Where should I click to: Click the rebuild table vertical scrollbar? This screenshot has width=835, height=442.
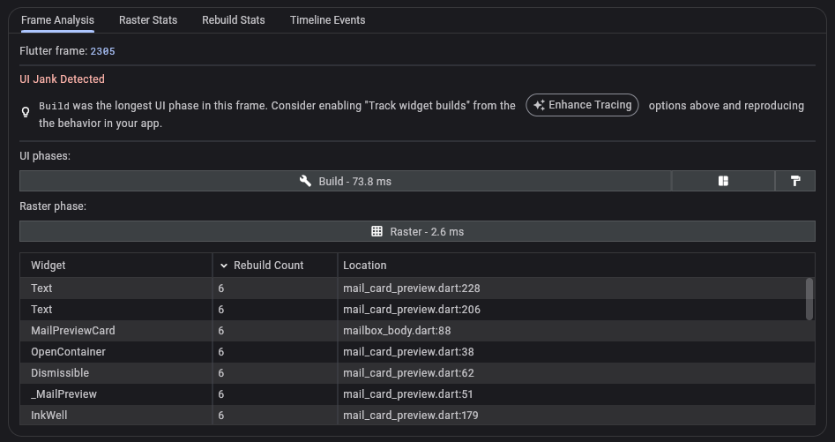[x=809, y=300]
